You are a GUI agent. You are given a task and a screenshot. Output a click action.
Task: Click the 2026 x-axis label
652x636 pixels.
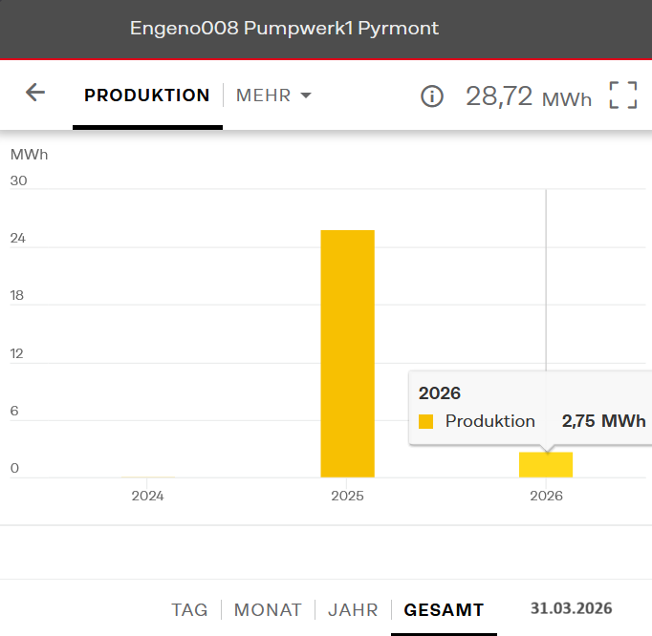coord(546,496)
